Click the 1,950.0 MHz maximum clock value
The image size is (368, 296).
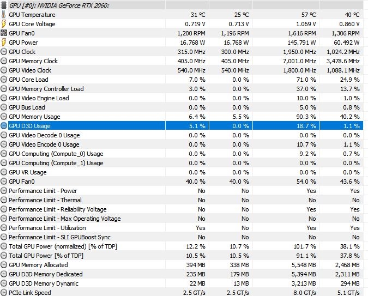(299, 52)
